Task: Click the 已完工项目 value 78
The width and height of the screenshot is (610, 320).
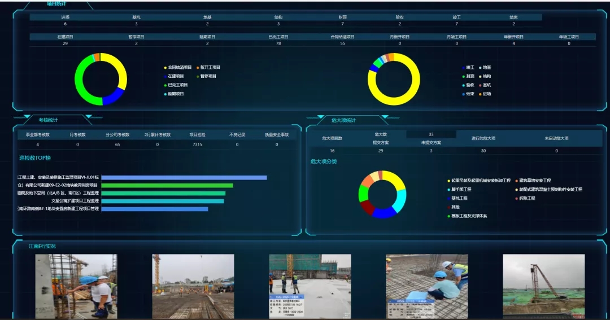Action: pyautogui.click(x=278, y=43)
